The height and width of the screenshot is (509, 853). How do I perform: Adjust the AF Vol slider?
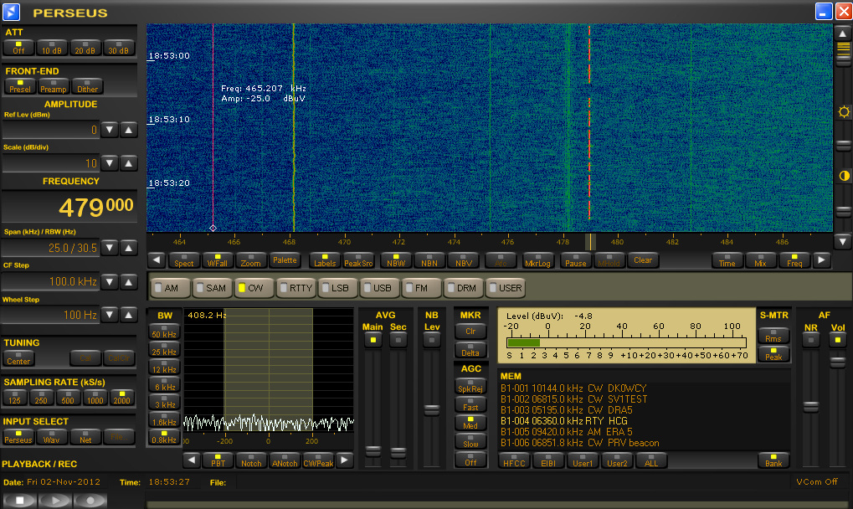[x=836, y=362]
